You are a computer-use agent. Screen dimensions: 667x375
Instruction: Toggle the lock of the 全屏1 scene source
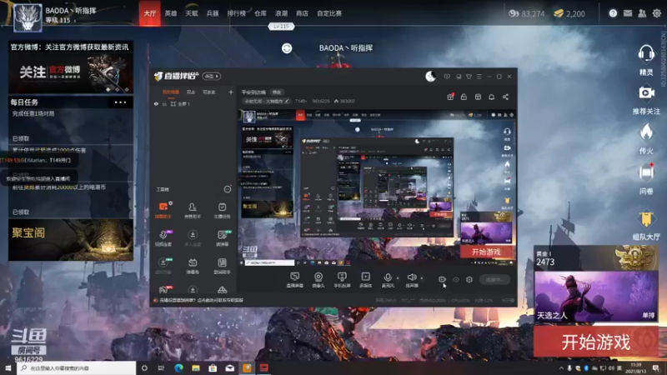pyautogui.click(x=164, y=103)
